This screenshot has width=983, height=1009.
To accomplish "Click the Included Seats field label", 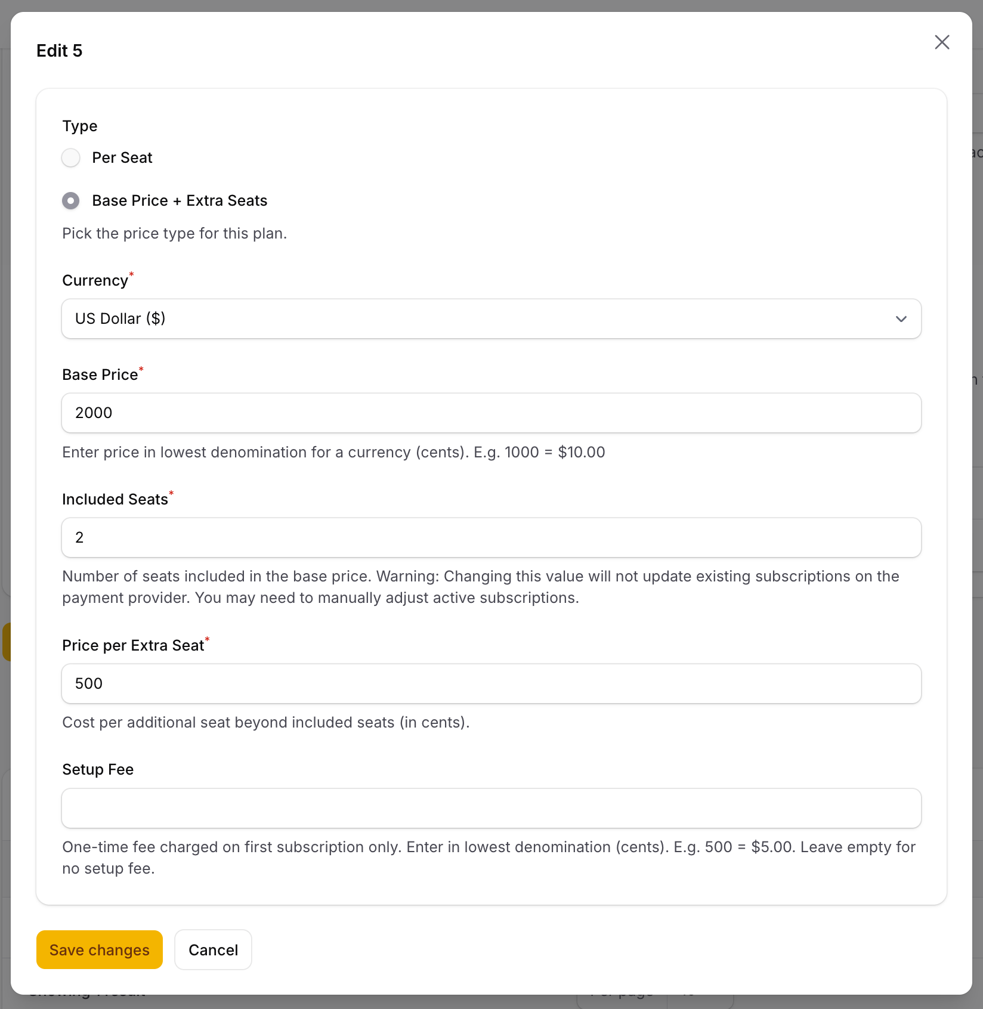I will coord(115,500).
